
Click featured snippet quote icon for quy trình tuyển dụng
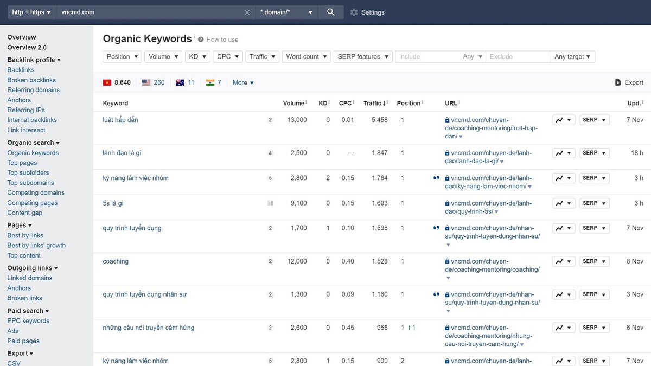[x=436, y=228]
